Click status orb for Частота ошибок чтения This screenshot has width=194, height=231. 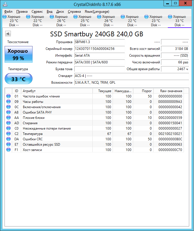pyautogui.click(x=8, y=96)
